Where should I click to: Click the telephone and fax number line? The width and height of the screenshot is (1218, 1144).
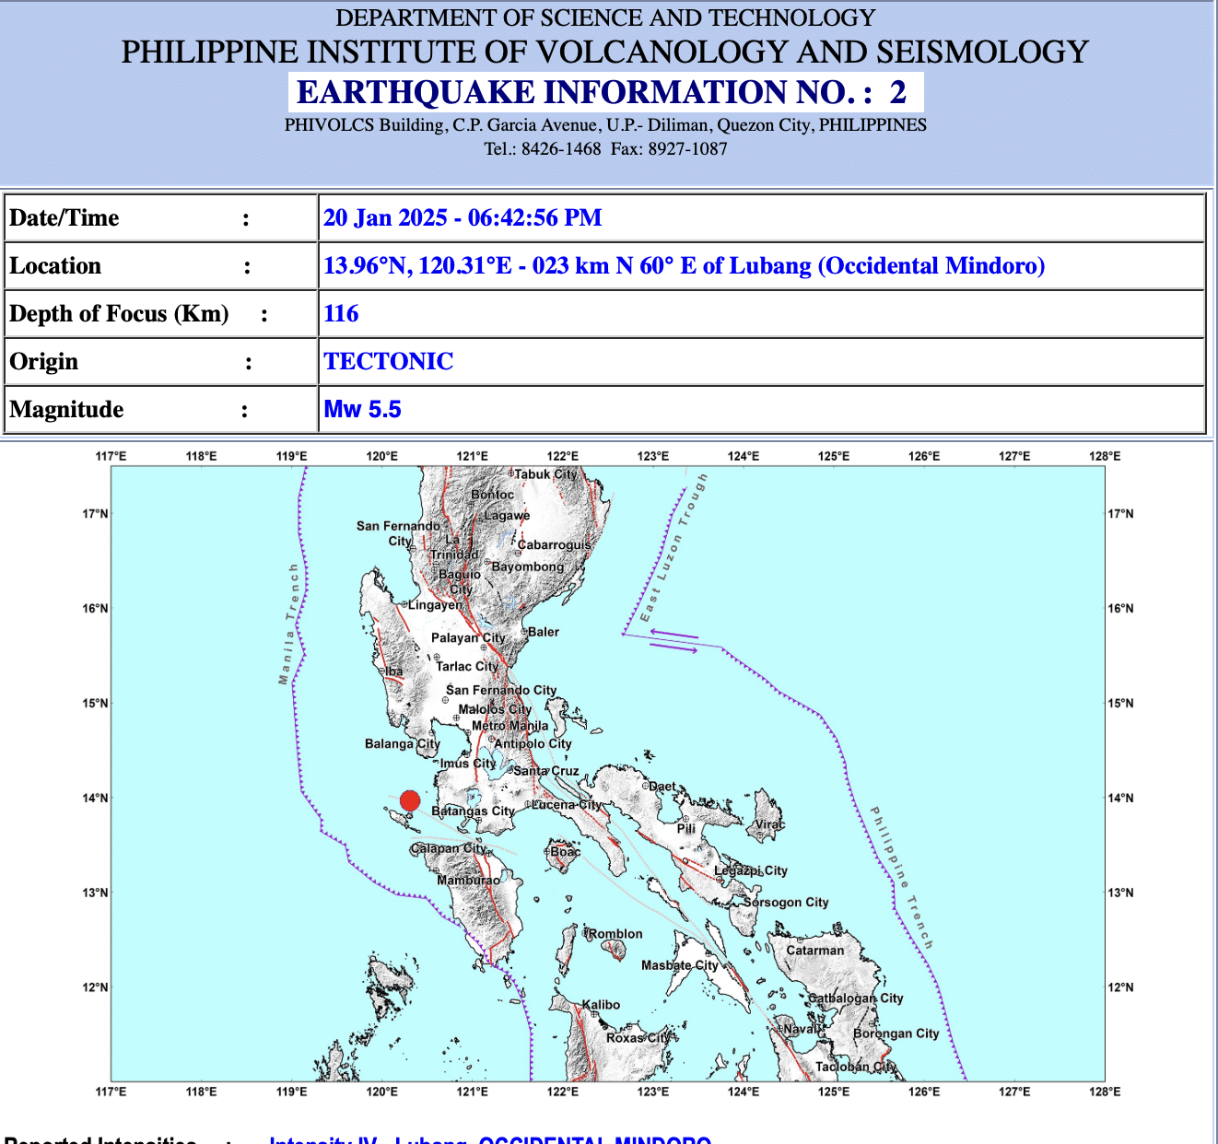point(605,149)
